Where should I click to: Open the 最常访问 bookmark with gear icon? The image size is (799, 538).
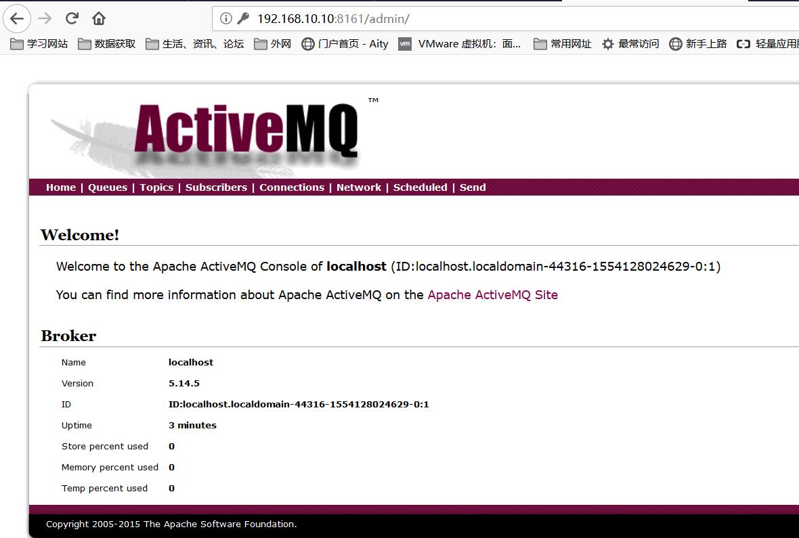click(630, 44)
